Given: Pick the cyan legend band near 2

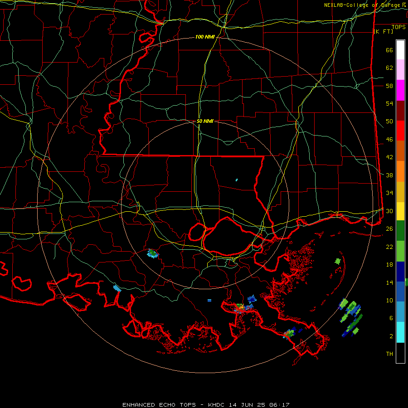Looking at the screenshot, I should (x=400, y=332).
